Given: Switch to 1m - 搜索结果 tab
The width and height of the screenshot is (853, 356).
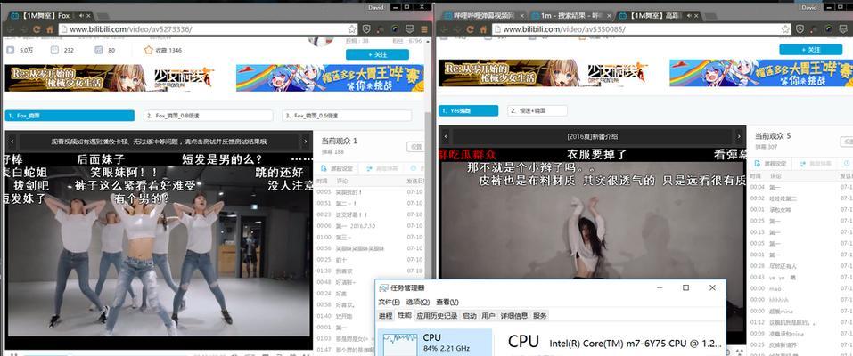Looking at the screenshot, I should pos(569,16).
